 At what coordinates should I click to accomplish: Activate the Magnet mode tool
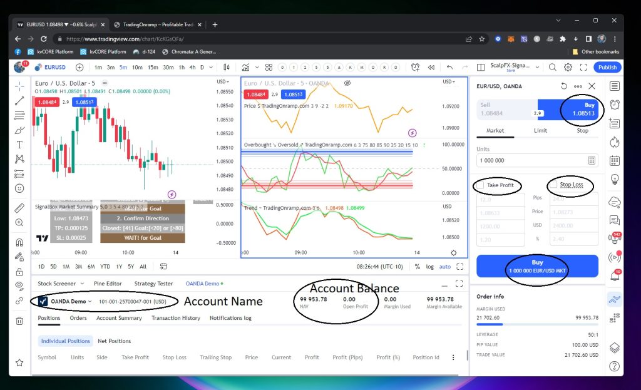[x=19, y=242]
